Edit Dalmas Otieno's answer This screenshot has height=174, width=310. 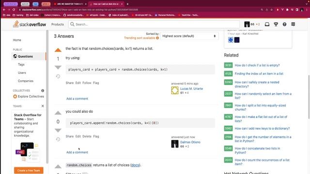78,136
